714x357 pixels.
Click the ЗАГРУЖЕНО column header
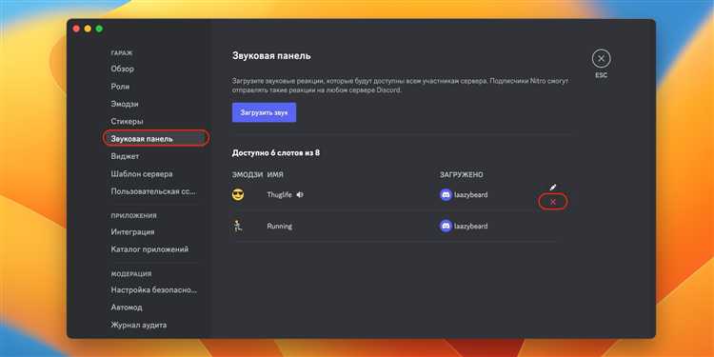[462, 175]
